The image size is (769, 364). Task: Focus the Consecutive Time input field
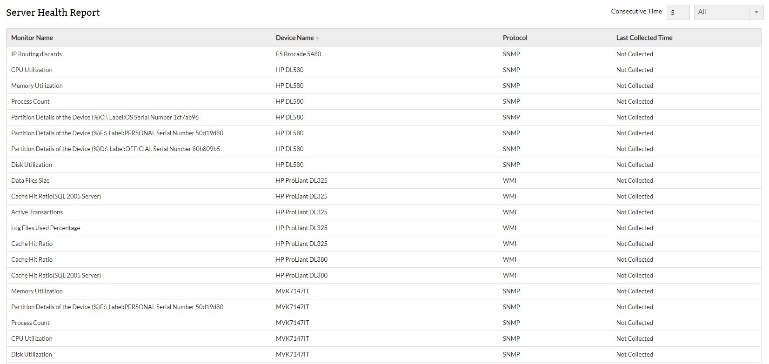(x=677, y=12)
